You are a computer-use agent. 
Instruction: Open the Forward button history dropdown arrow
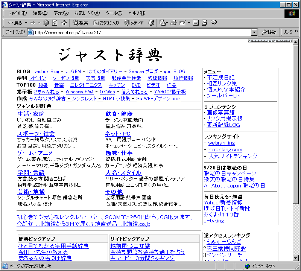tap(40, 23)
